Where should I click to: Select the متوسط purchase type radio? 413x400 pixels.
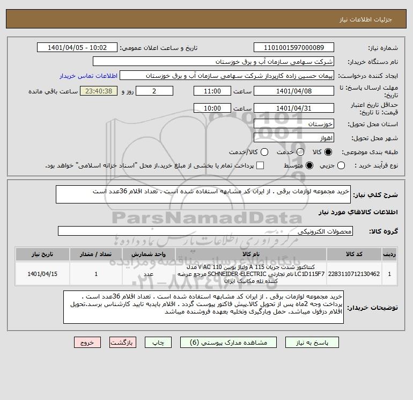[x=309, y=165]
